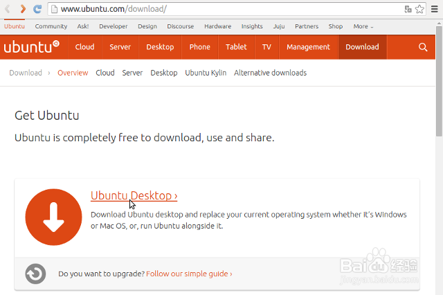Viewport: 443px width, 295px height.
Task: Open the Hardware link
Action: pos(217,26)
